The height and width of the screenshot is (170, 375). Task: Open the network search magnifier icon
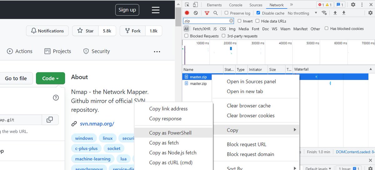pos(215,13)
